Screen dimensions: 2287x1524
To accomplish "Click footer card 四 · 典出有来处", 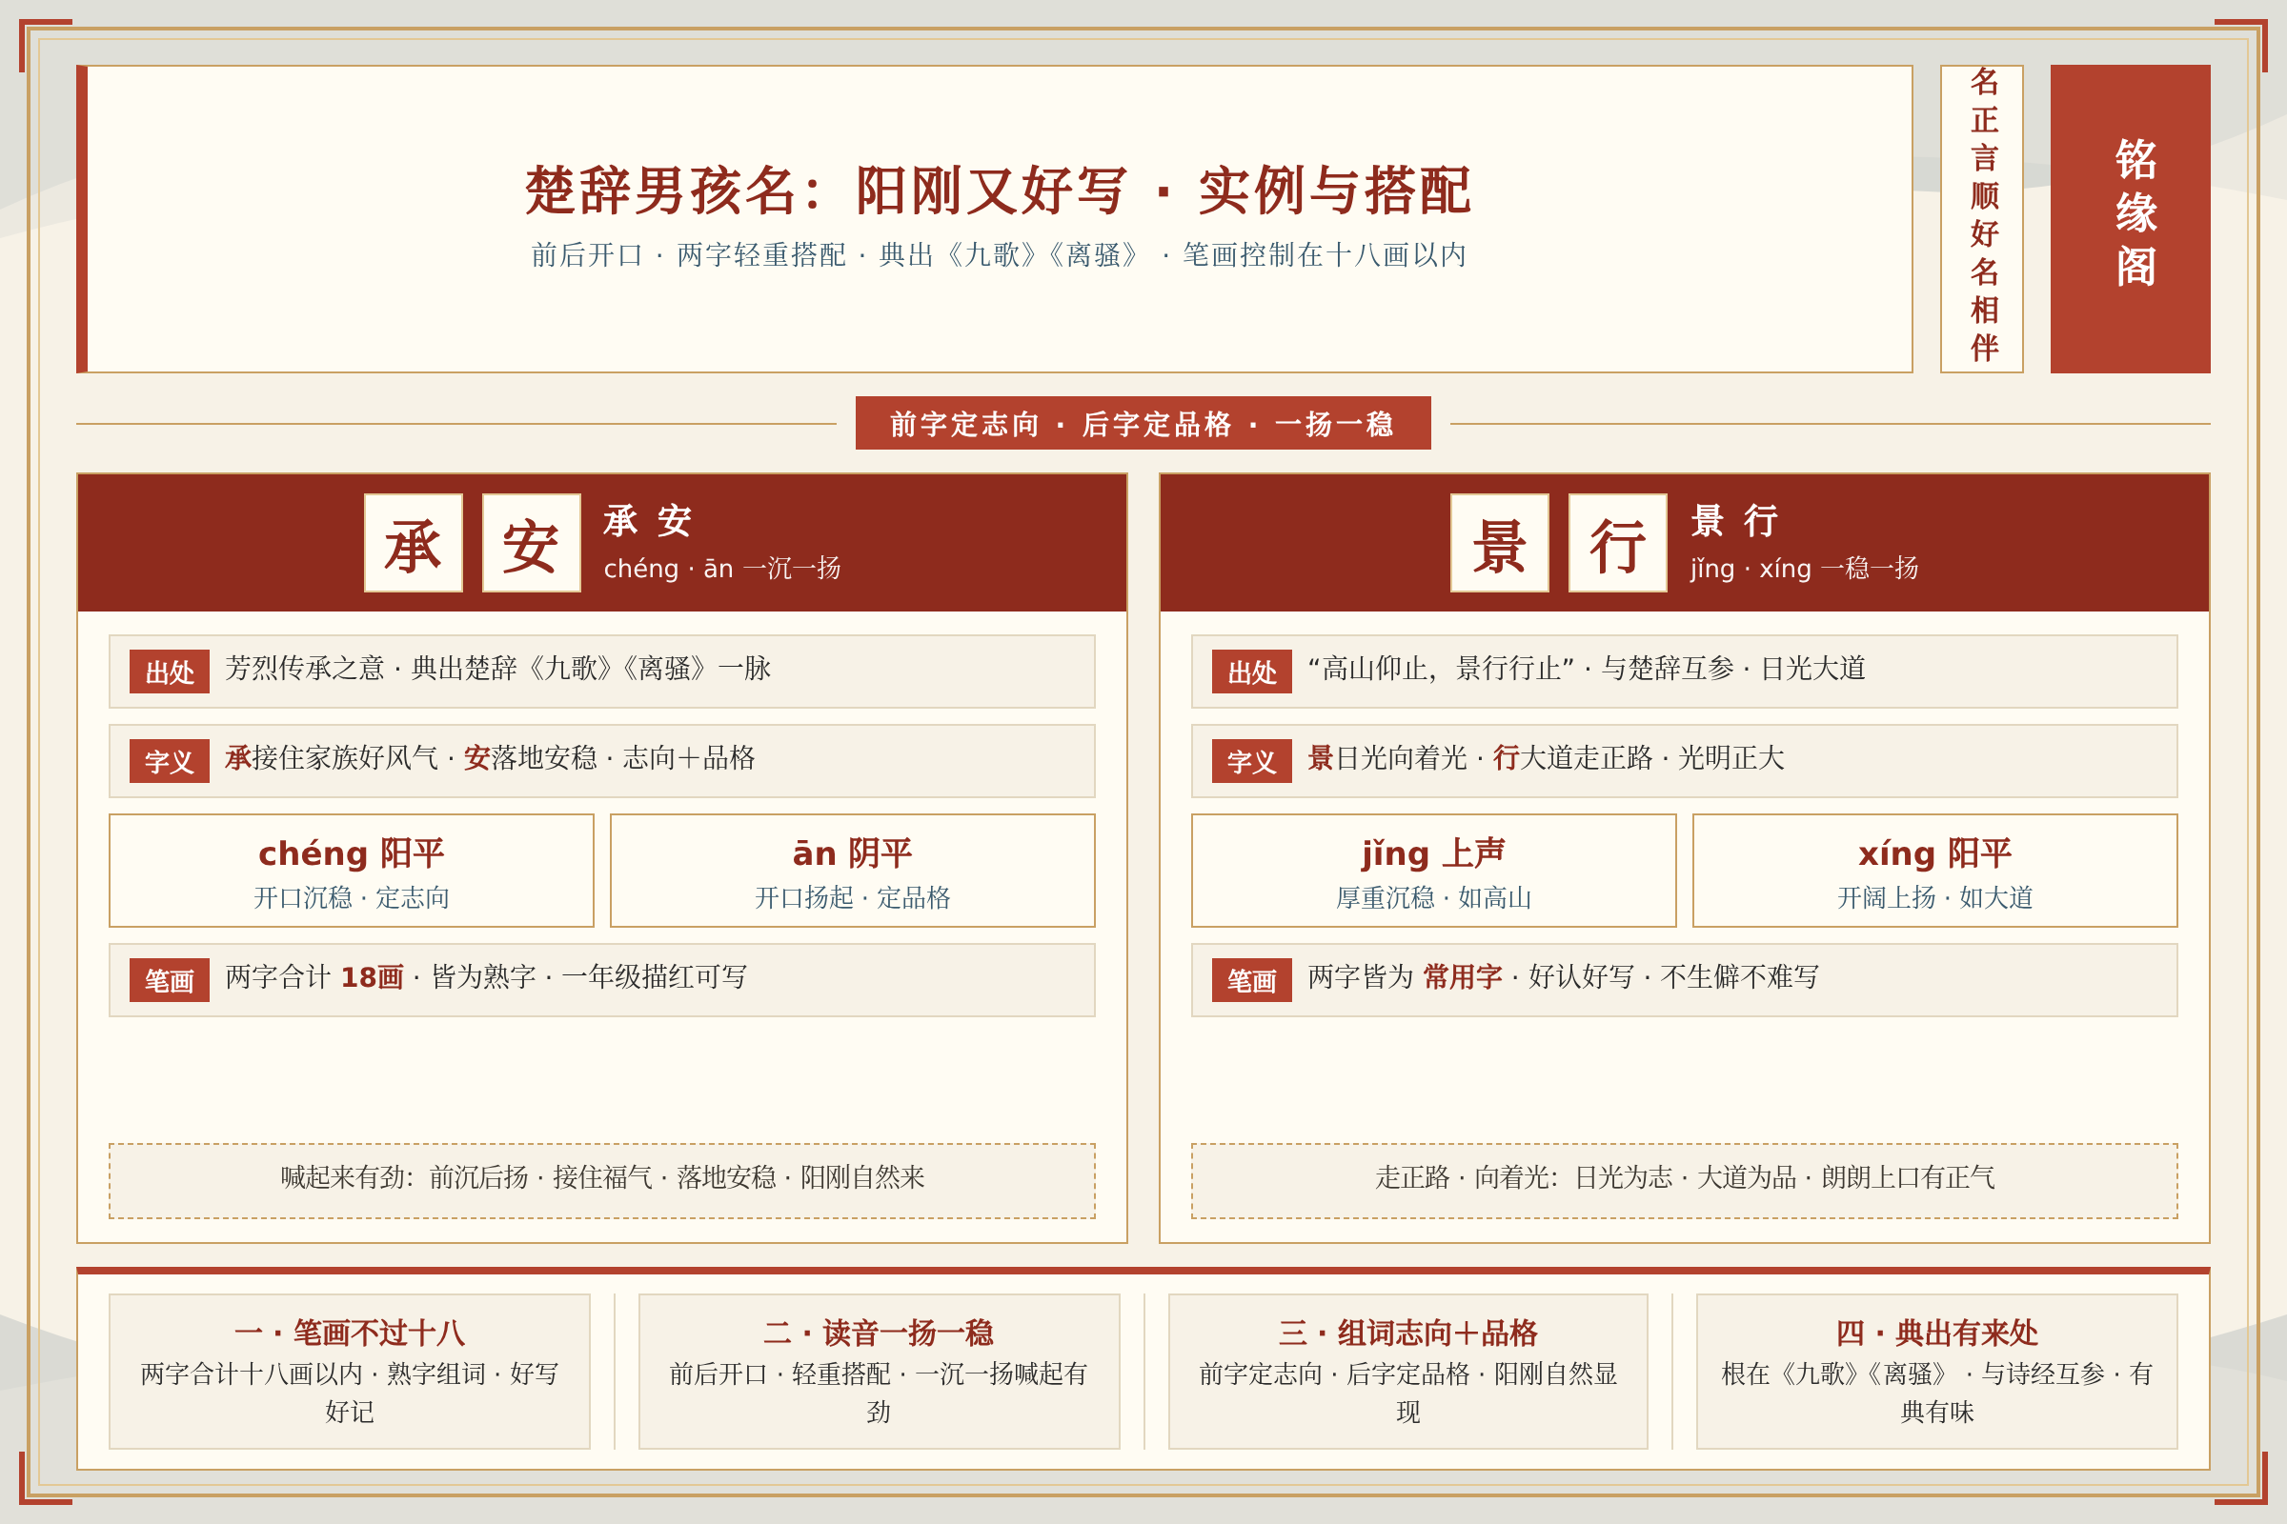I will (1937, 1372).
